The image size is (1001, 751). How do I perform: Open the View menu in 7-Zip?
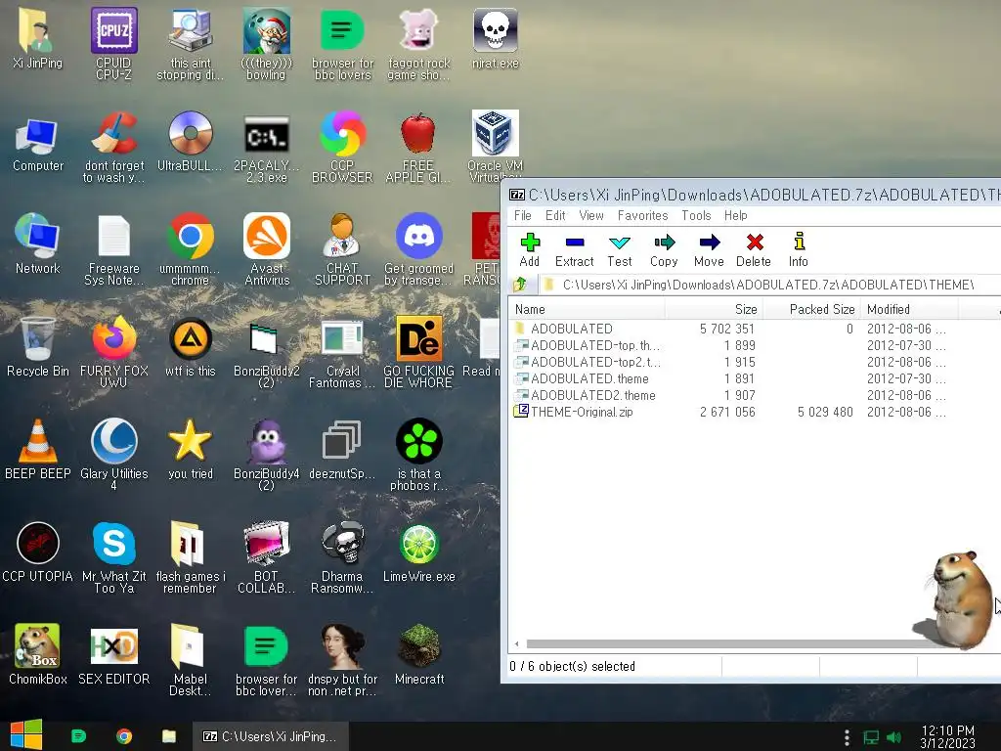(x=591, y=216)
